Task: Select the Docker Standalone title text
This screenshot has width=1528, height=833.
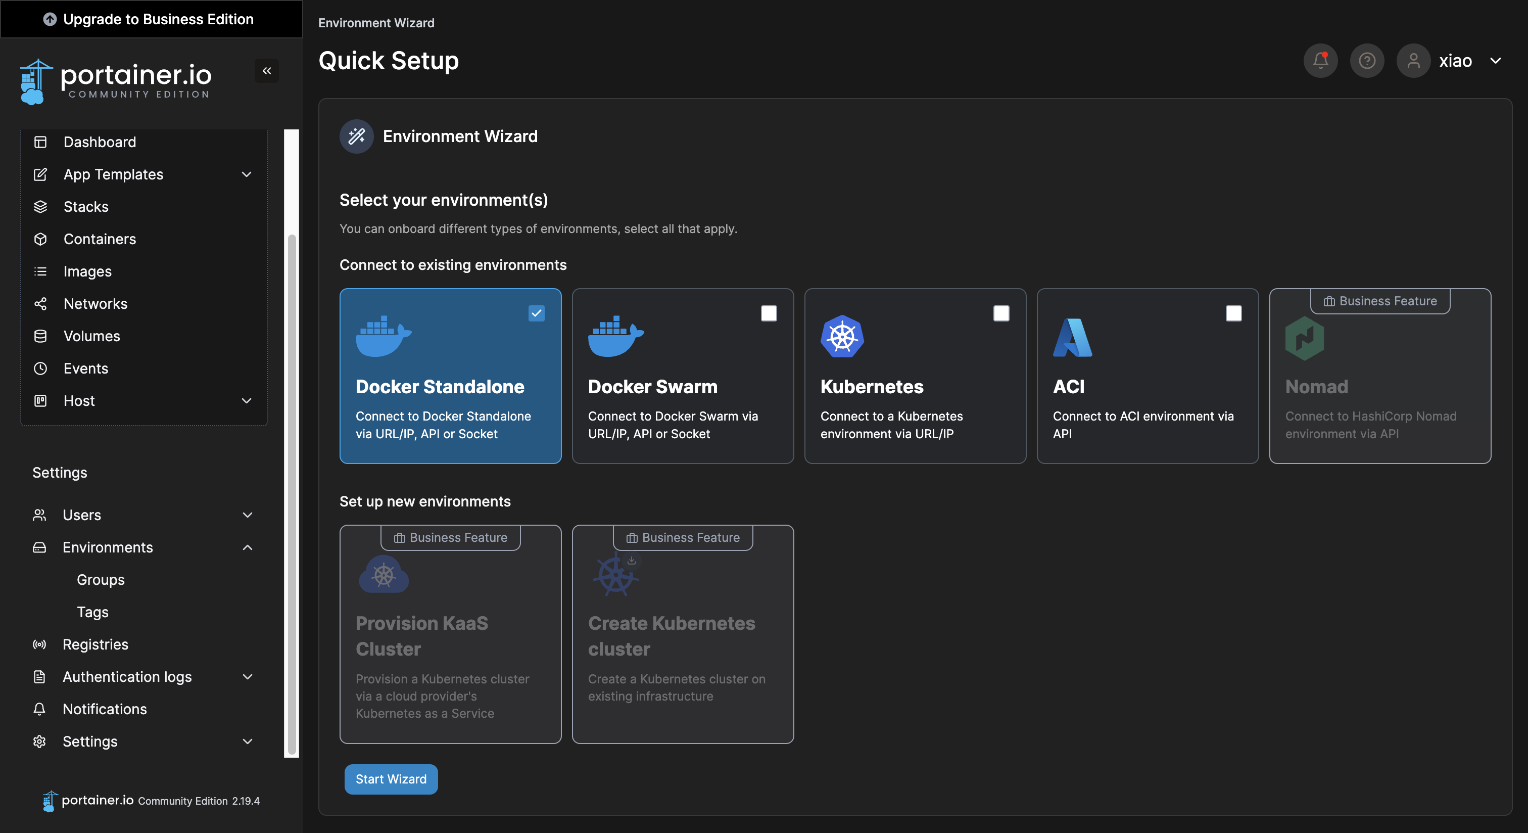Action: point(440,386)
